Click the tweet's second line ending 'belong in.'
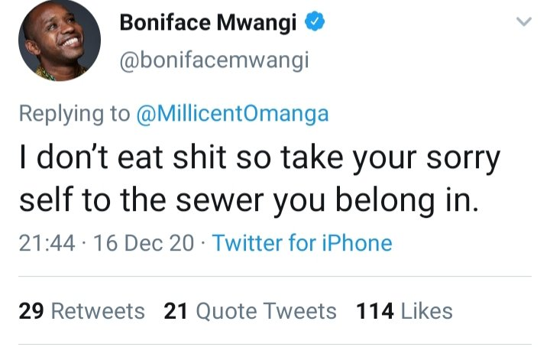This screenshot has width=550, height=347. (x=249, y=200)
